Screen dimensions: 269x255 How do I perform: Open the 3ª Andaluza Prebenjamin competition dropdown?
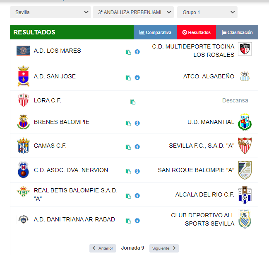(133, 12)
